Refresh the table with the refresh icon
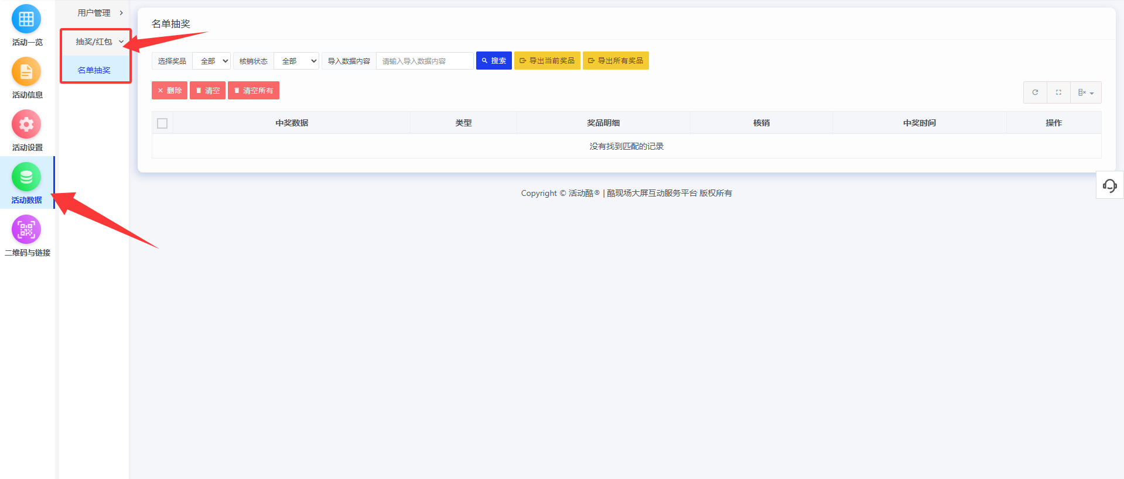Screen dimensions: 1124x479 pyautogui.click(x=1035, y=92)
